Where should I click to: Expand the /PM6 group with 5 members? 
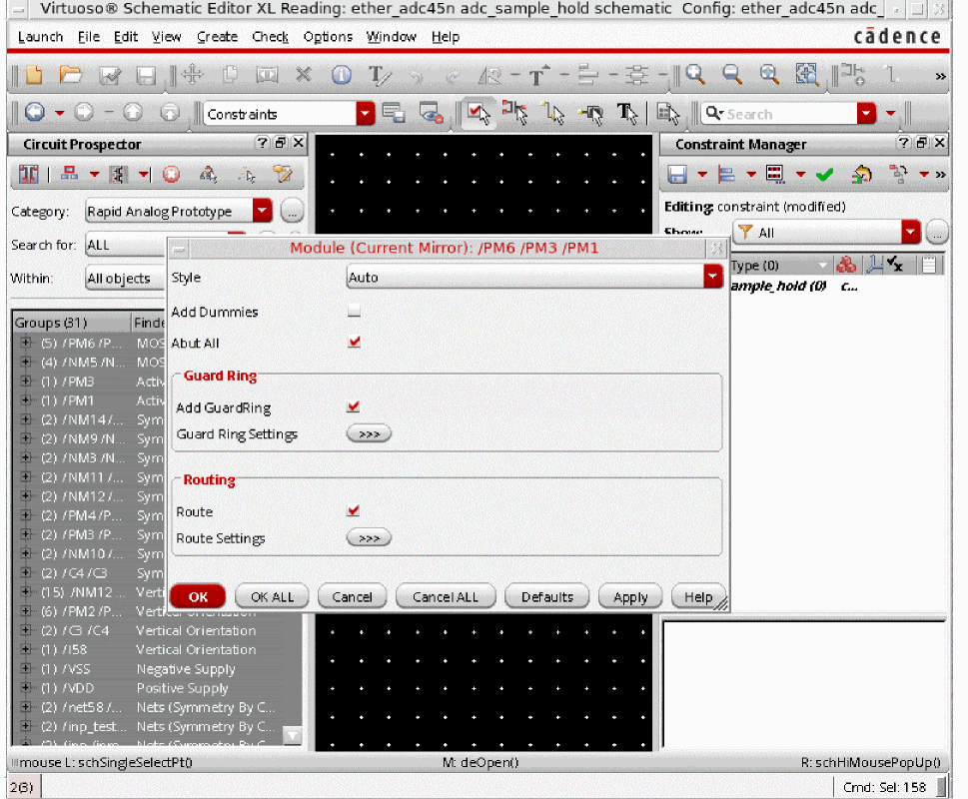pyautogui.click(x=26, y=343)
